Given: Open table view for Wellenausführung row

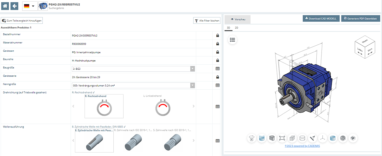Looking at the screenshot, I should [x=218, y=141].
